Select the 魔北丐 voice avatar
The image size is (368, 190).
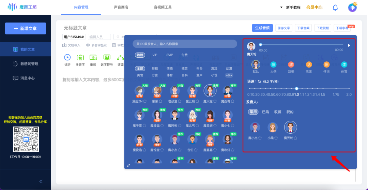click(192, 115)
